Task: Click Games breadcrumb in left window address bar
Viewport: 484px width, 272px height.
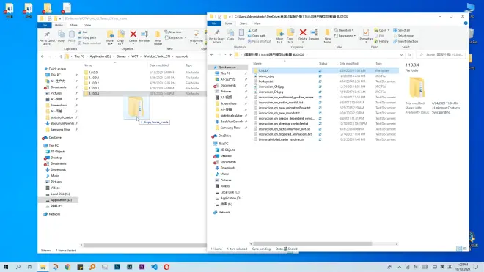Action: pyautogui.click(x=121, y=56)
